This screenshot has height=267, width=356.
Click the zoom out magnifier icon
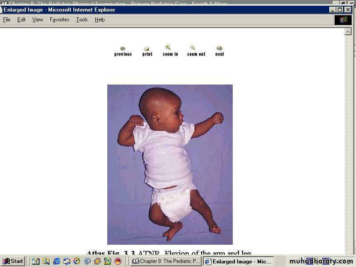193,48
